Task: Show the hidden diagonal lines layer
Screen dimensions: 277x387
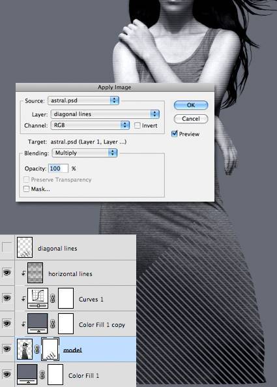Action: 7,247
